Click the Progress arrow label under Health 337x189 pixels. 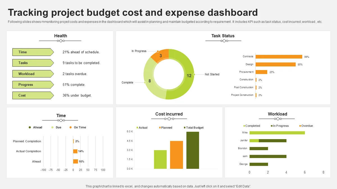click(33, 85)
